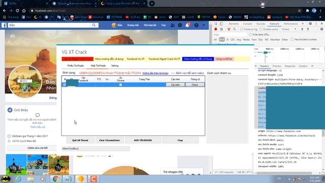
Task: Toggle the network filter funnel icon
Action: point(229,29)
